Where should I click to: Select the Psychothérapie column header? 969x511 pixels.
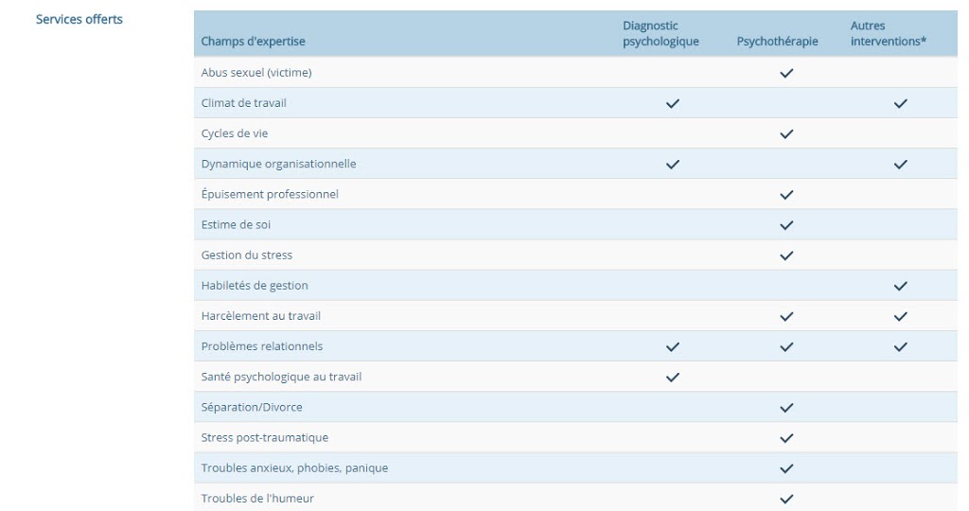click(x=777, y=42)
